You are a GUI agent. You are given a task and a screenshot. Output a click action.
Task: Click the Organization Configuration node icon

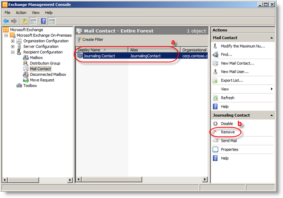(19, 41)
